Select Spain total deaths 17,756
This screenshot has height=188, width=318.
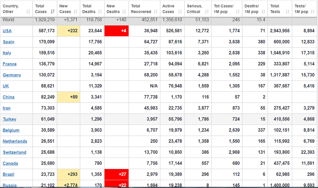point(95,42)
